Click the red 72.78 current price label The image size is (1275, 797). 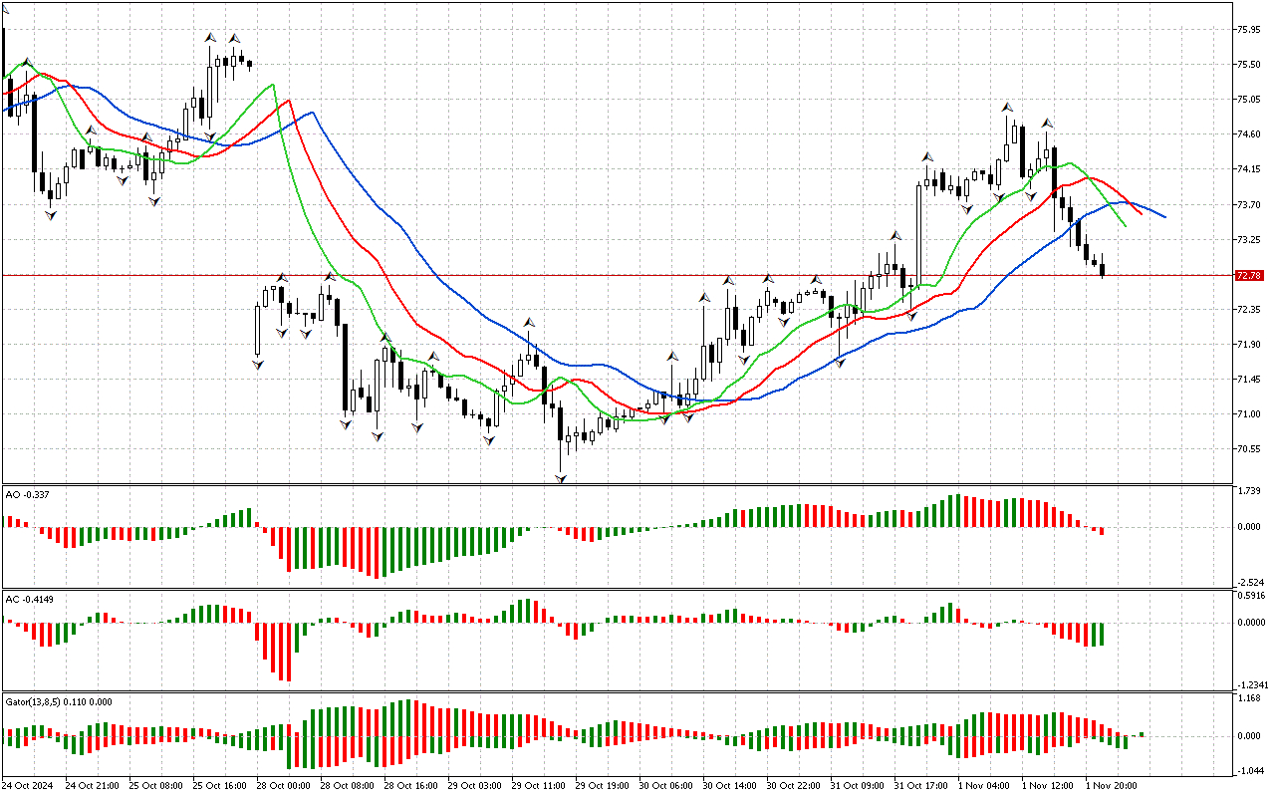[x=1248, y=275]
